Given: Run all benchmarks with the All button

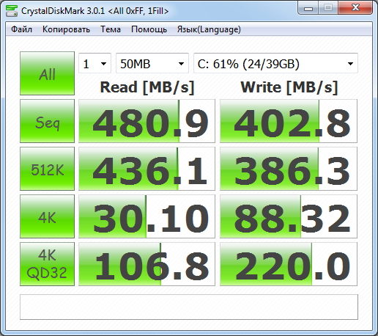Looking at the screenshot, I should (47, 73).
